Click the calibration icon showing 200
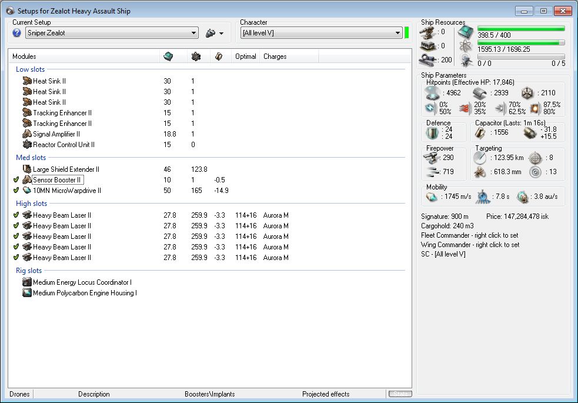 pos(428,59)
